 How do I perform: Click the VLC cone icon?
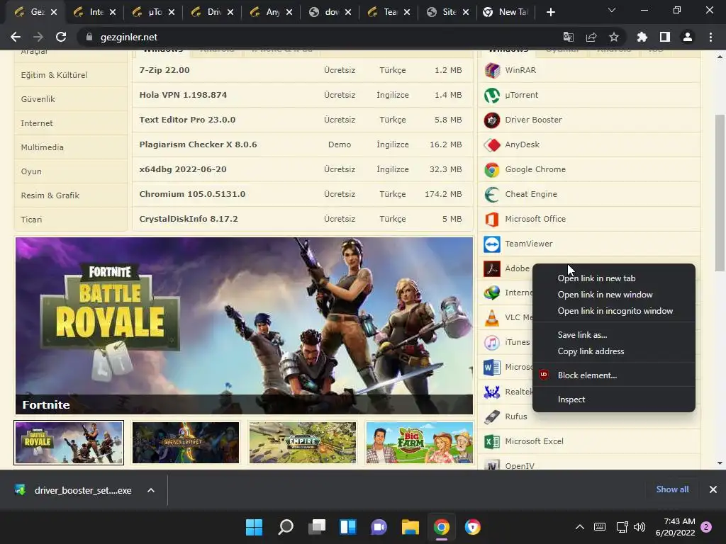pos(492,317)
